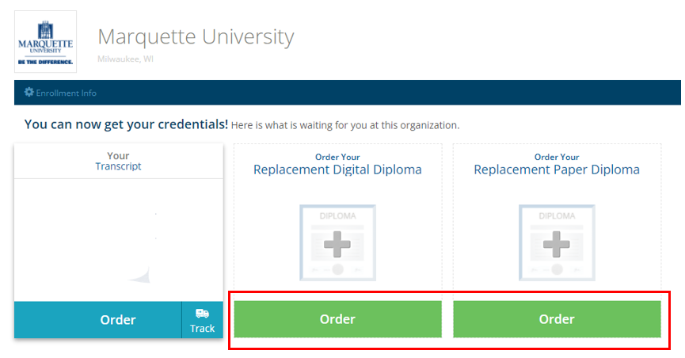
Task: Click the Marquette University logo image
Action: (45, 42)
